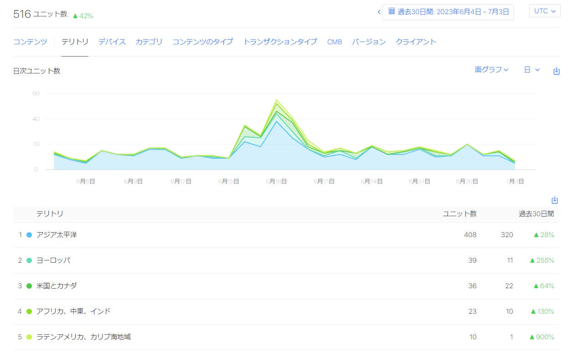Open the calendar date range picker
This screenshot has height=353, width=588.
[x=448, y=12]
